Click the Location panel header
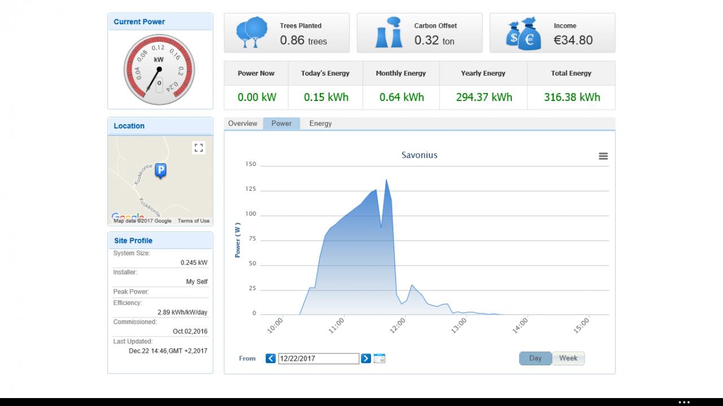The width and height of the screenshot is (723, 406). [160, 126]
